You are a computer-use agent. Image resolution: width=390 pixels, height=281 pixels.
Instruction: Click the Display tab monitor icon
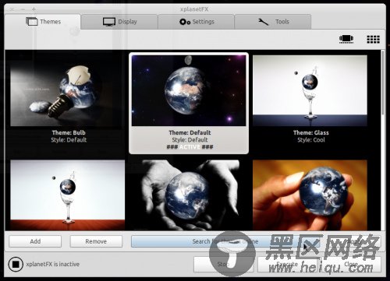pos(109,22)
